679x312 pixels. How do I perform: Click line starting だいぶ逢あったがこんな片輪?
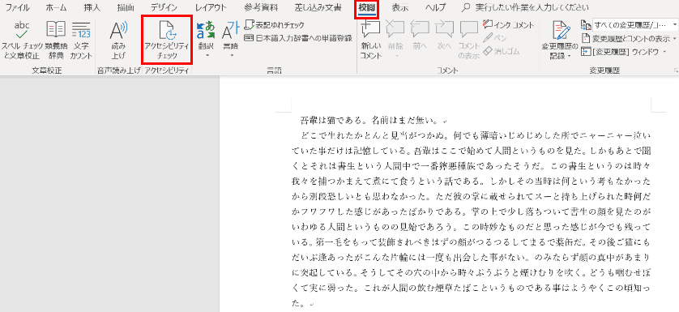pos(471,258)
